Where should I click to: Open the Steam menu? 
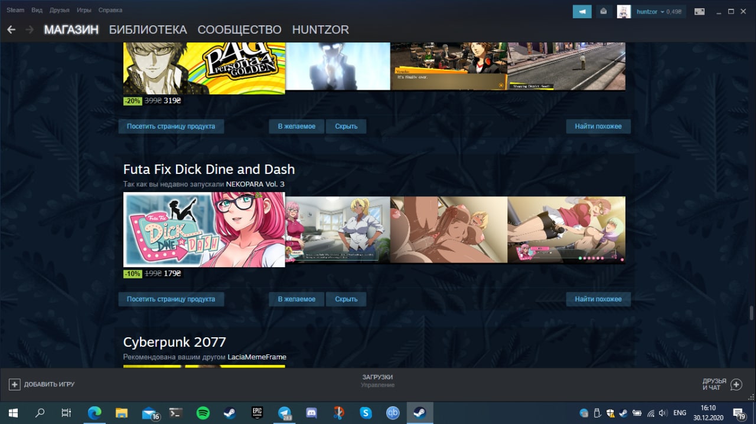tap(15, 10)
